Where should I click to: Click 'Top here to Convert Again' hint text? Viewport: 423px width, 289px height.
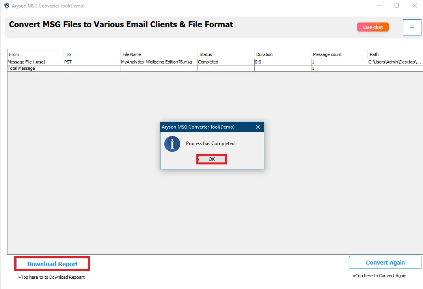tap(379, 276)
